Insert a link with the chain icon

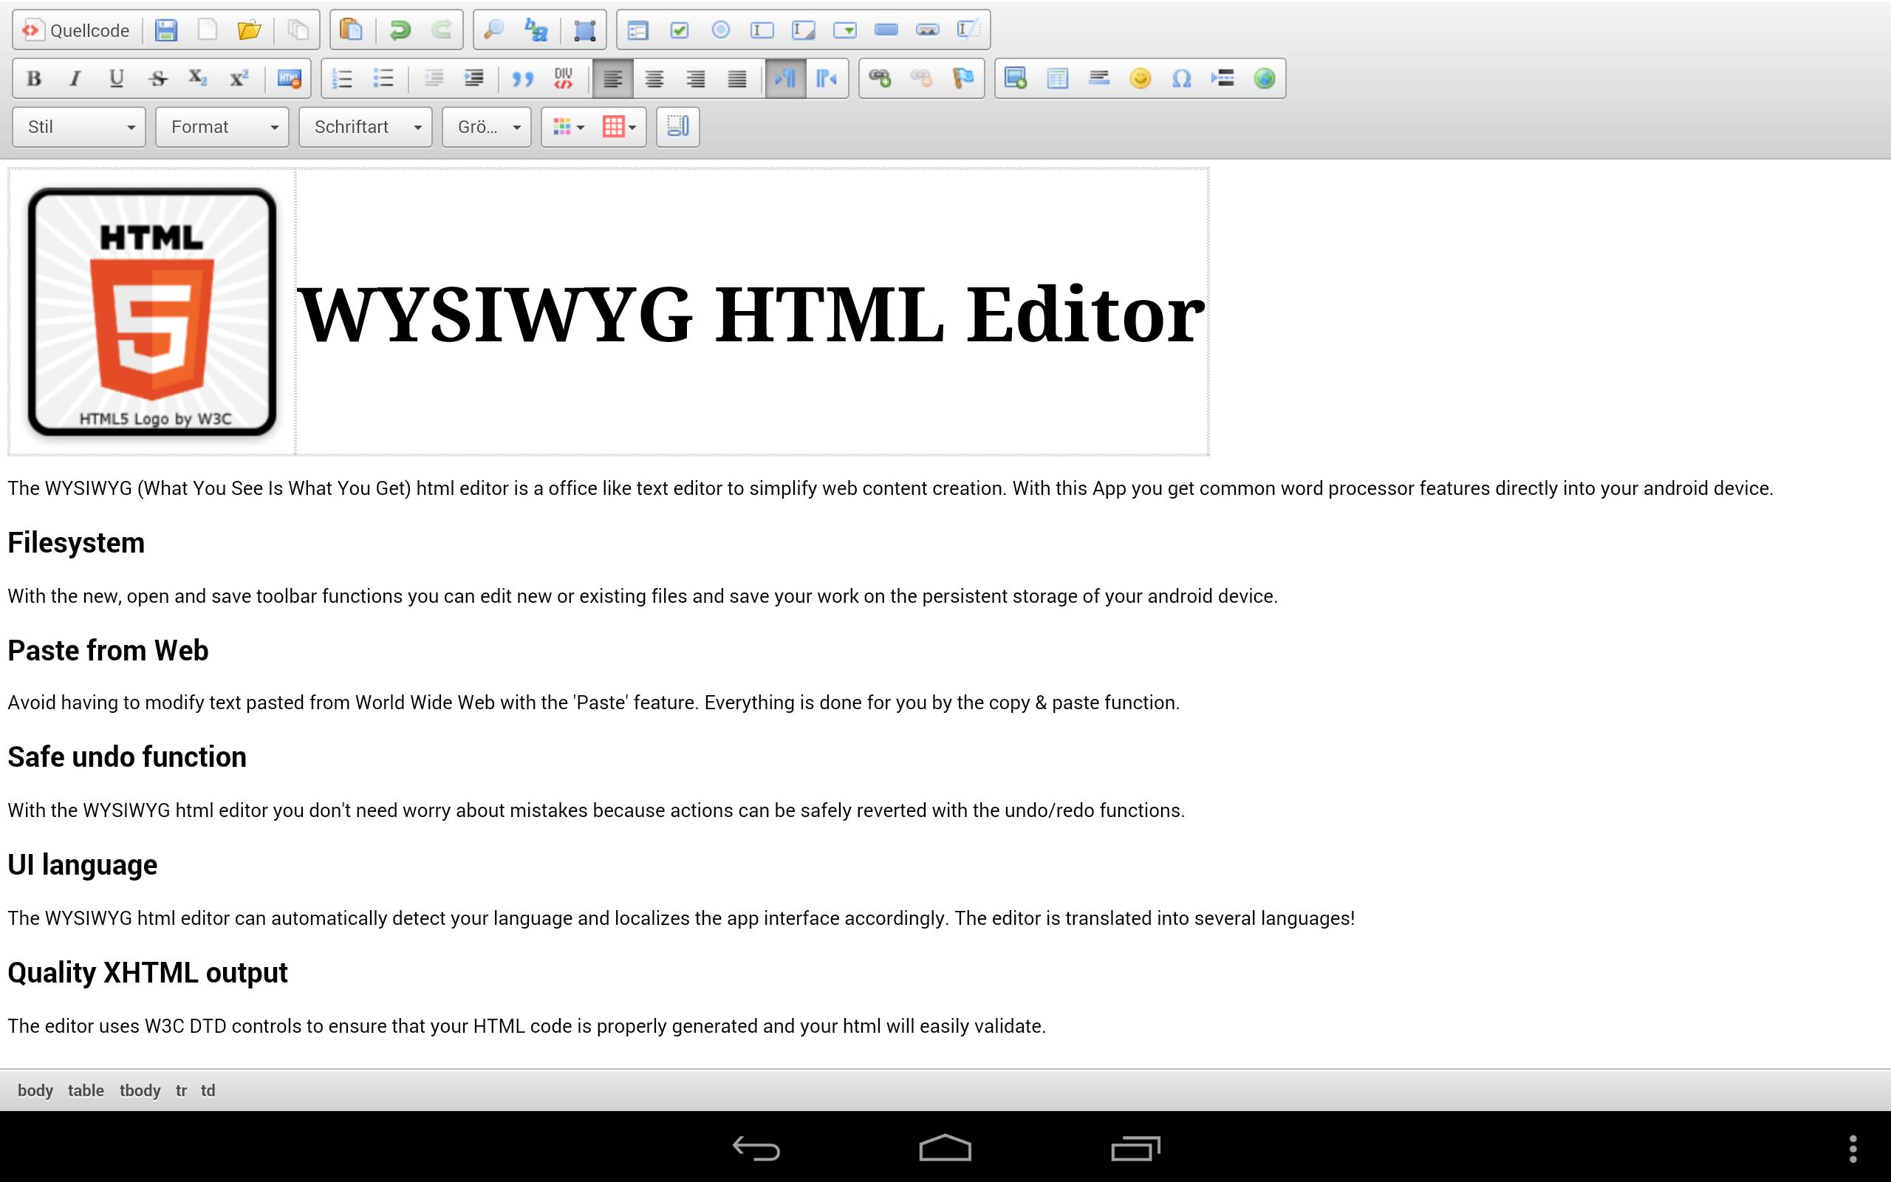tap(880, 78)
